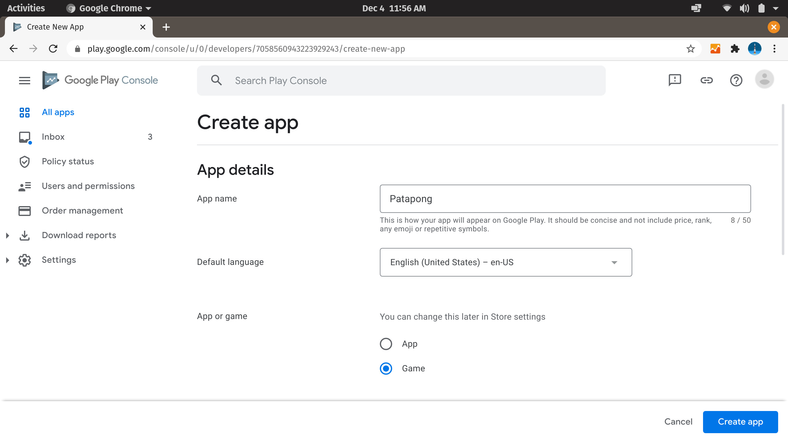
Task: Click the volume icon in top bar
Action: (744, 8)
